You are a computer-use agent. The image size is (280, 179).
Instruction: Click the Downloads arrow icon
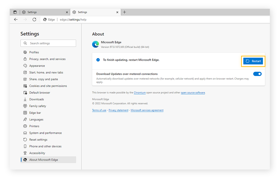(25, 99)
